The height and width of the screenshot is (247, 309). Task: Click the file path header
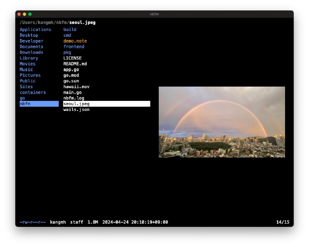58,22
